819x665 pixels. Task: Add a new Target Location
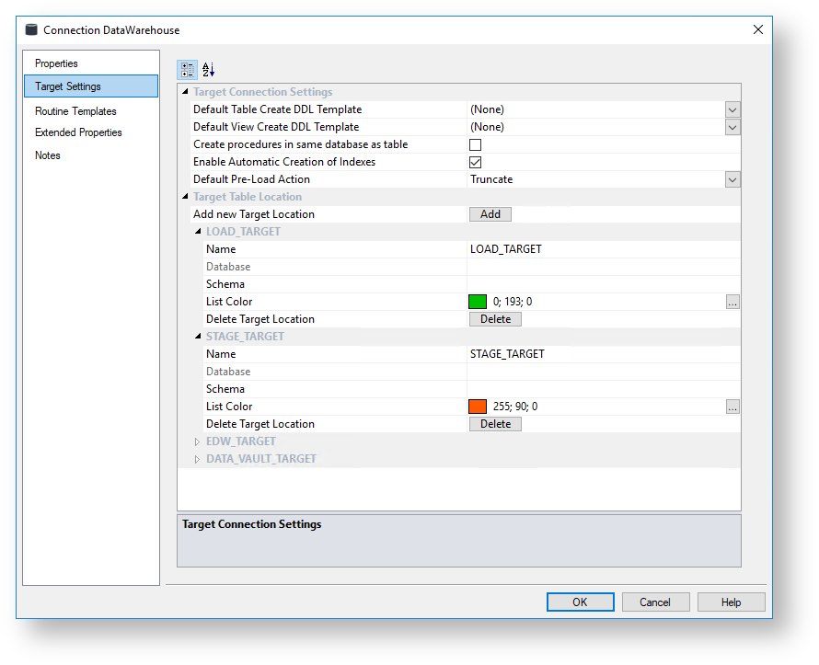click(490, 214)
